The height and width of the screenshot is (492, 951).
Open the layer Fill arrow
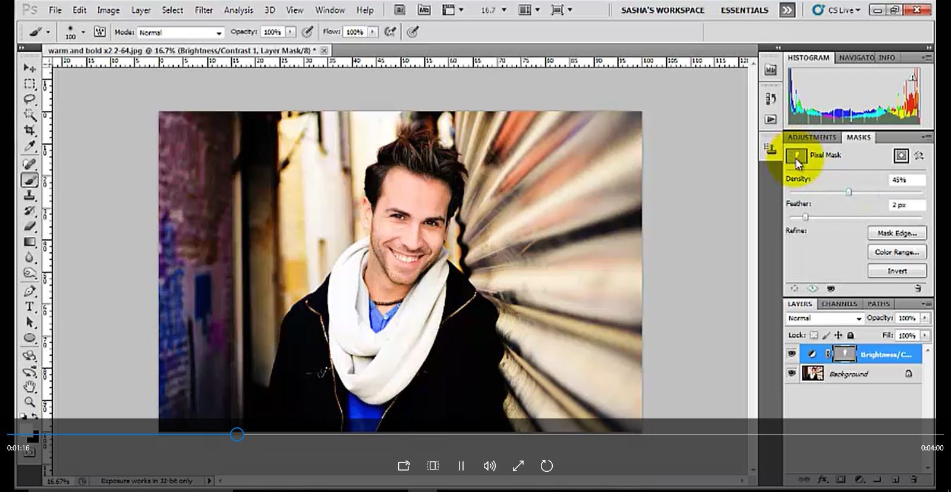point(924,335)
